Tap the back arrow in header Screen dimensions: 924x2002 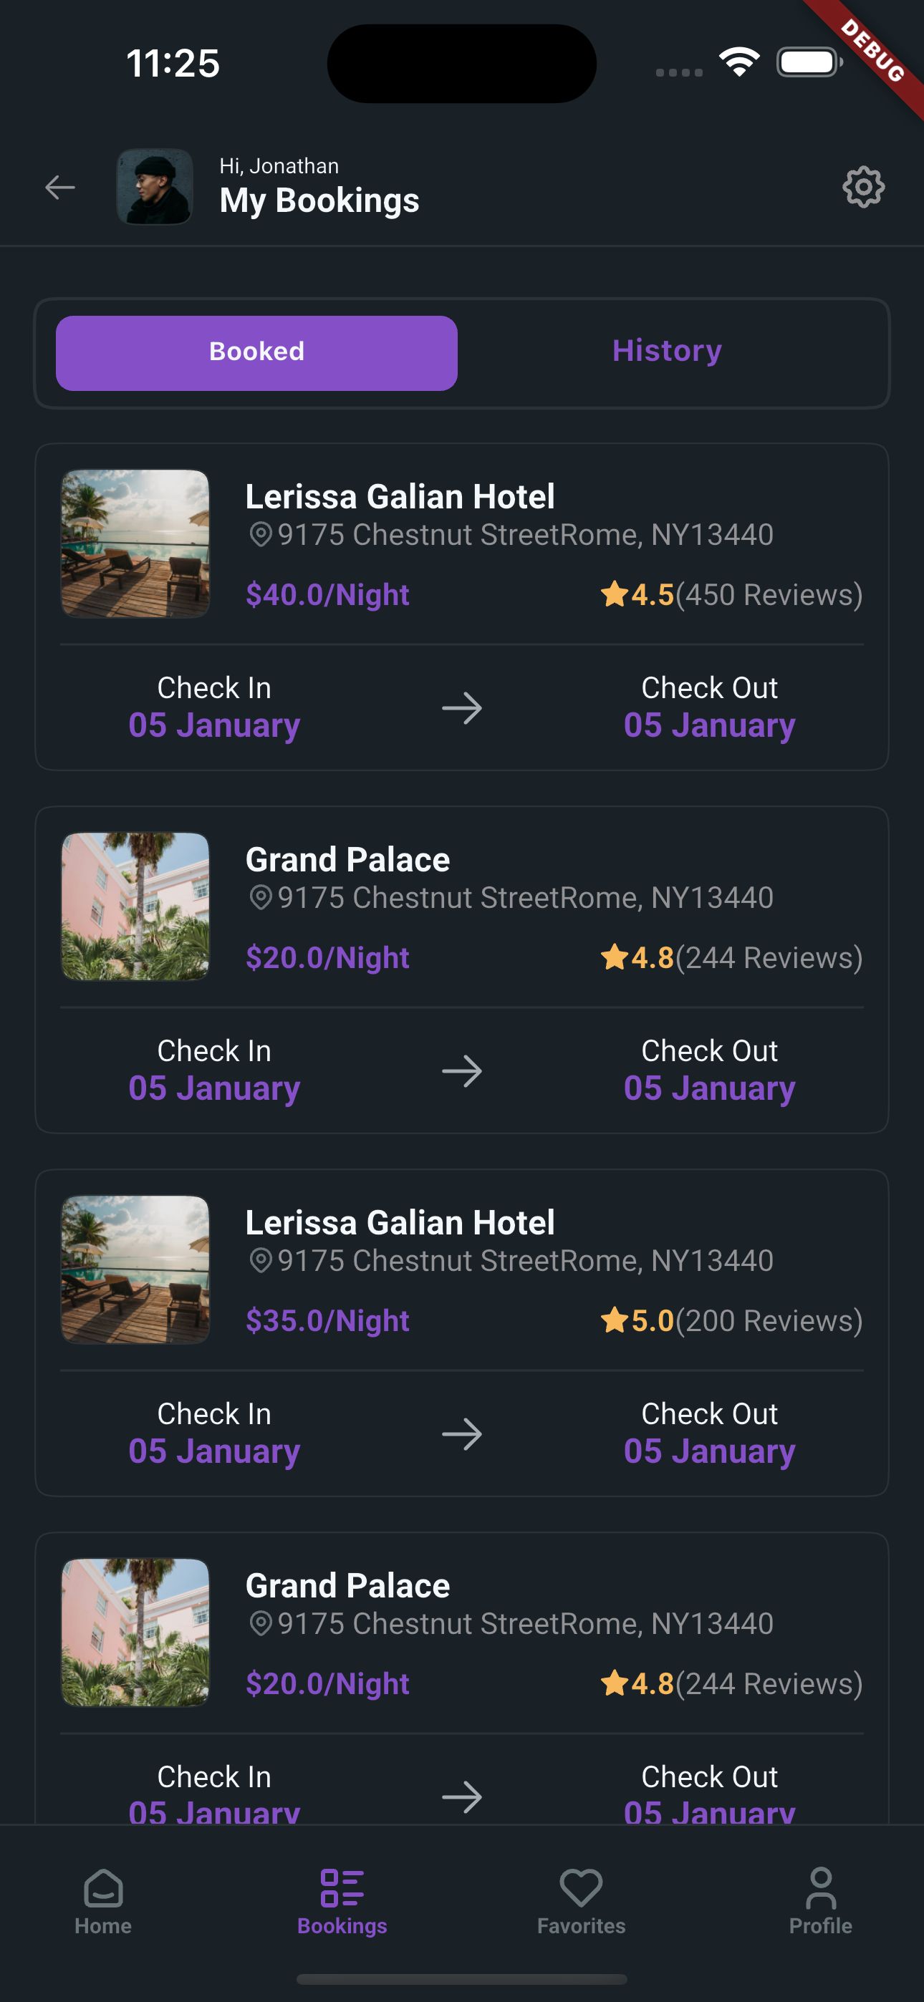pos(60,188)
